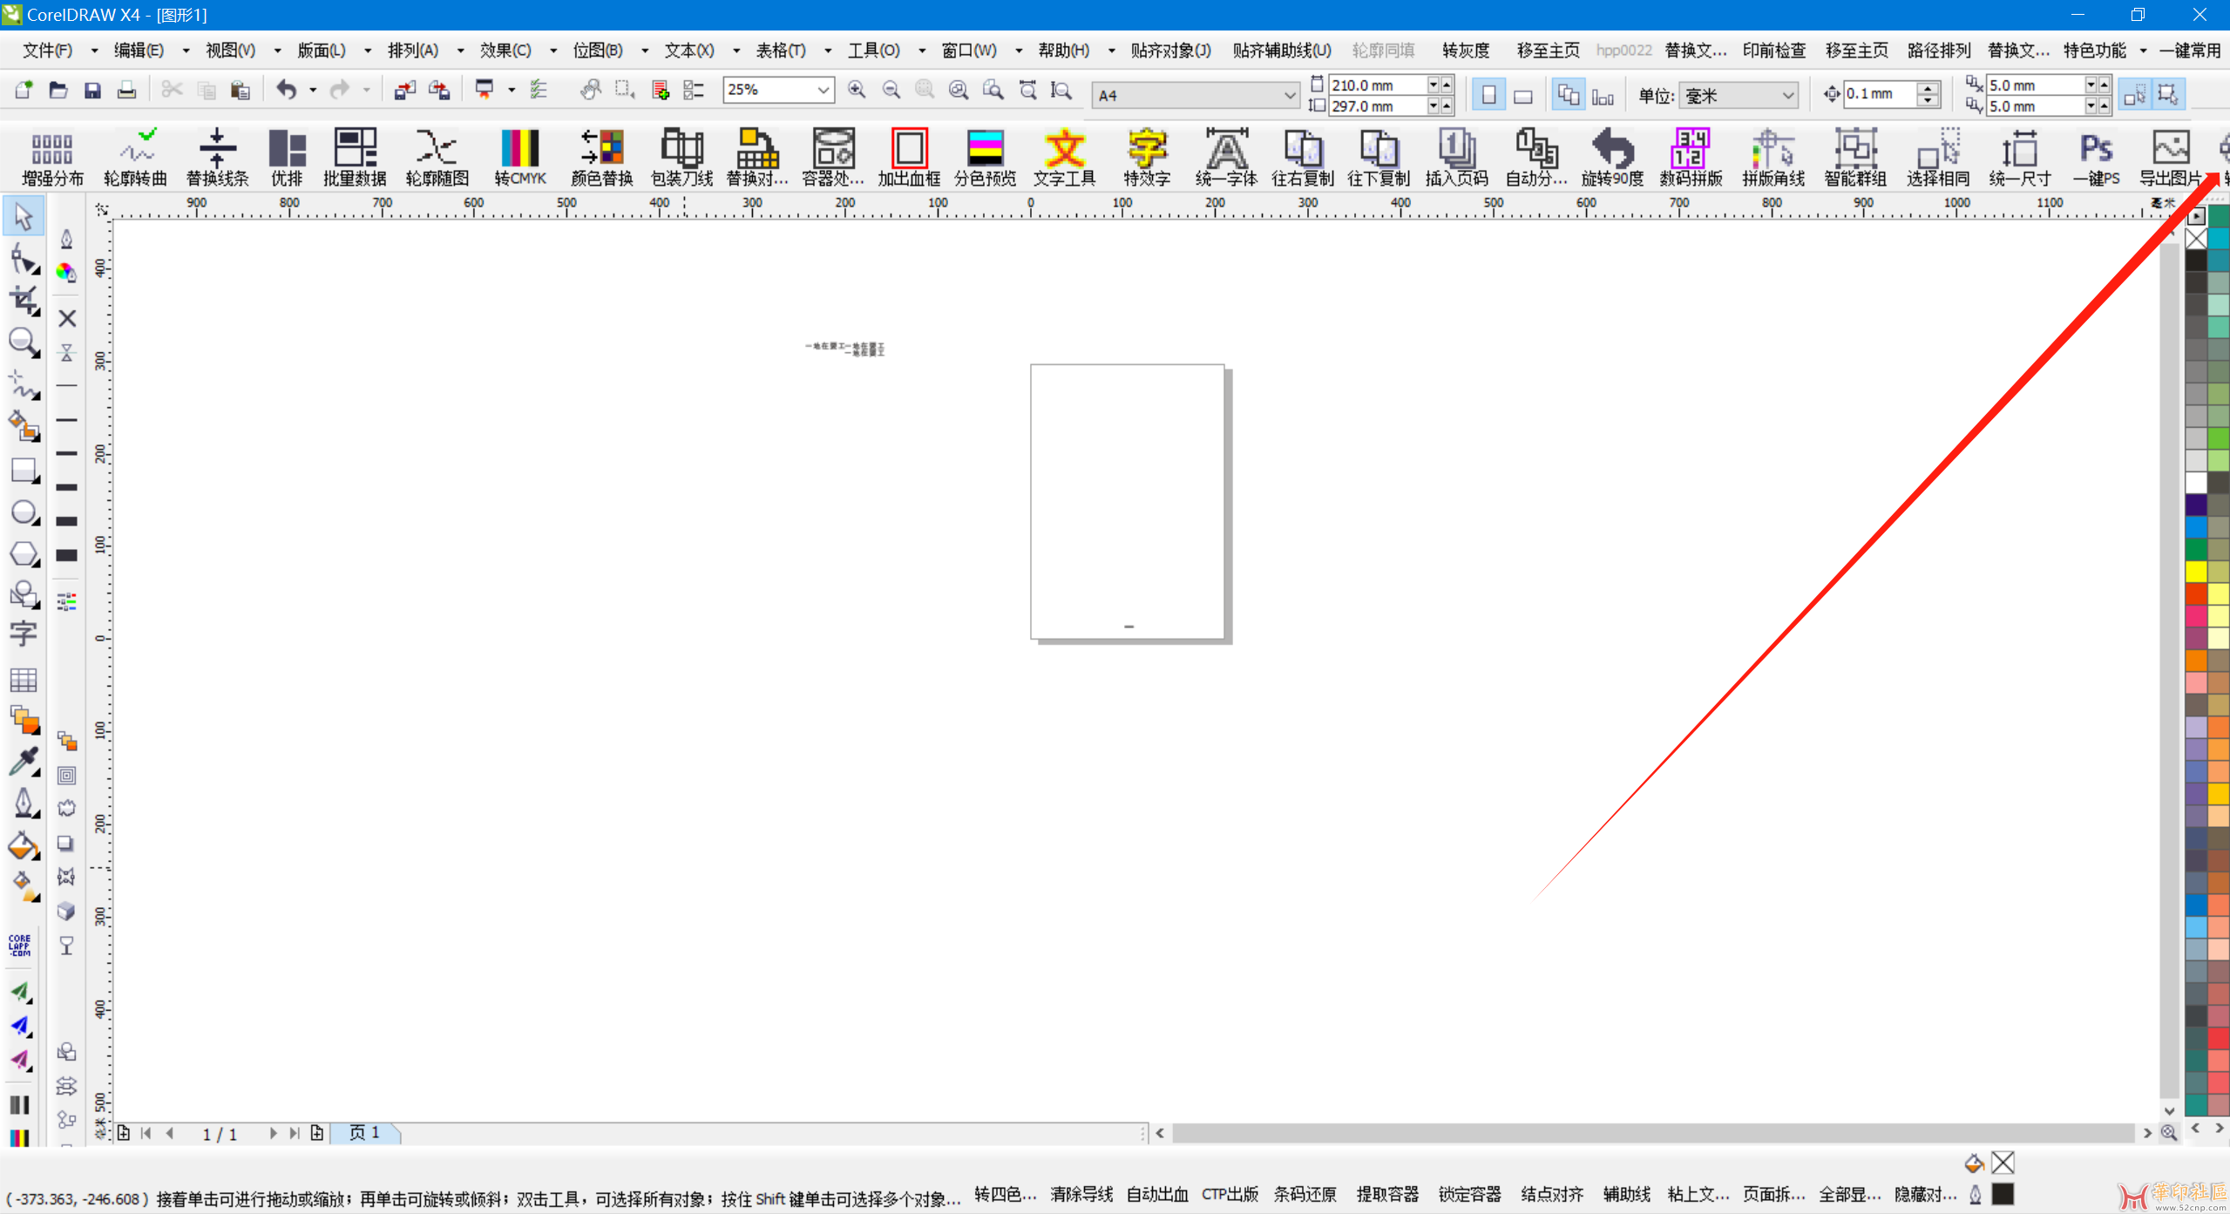This screenshot has width=2230, height=1214.
Task: Click the 增强分布 icon
Action: (52, 157)
